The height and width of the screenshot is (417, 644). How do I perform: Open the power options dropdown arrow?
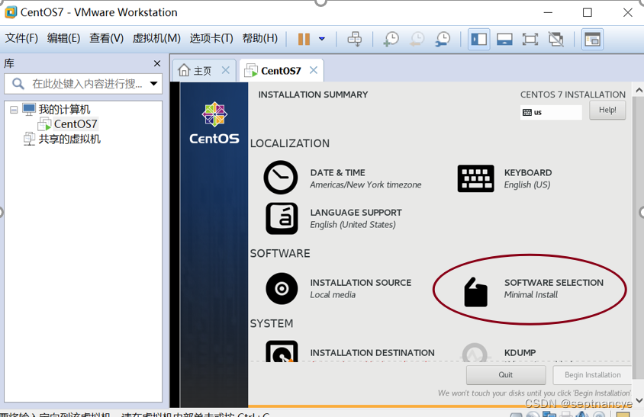point(322,40)
